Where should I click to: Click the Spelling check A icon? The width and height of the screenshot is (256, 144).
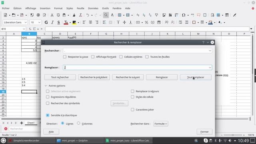pos(112,15)
